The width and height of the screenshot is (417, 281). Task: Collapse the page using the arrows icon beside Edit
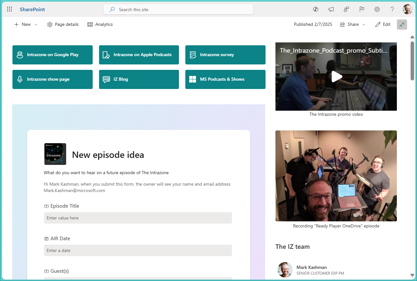coord(402,25)
